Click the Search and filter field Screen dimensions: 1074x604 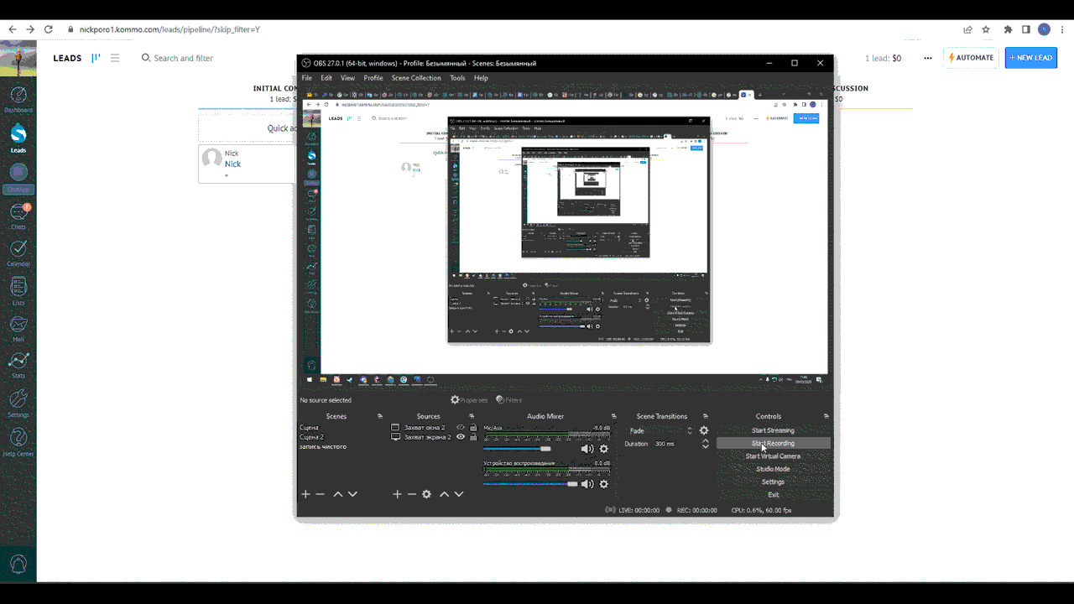183,58
